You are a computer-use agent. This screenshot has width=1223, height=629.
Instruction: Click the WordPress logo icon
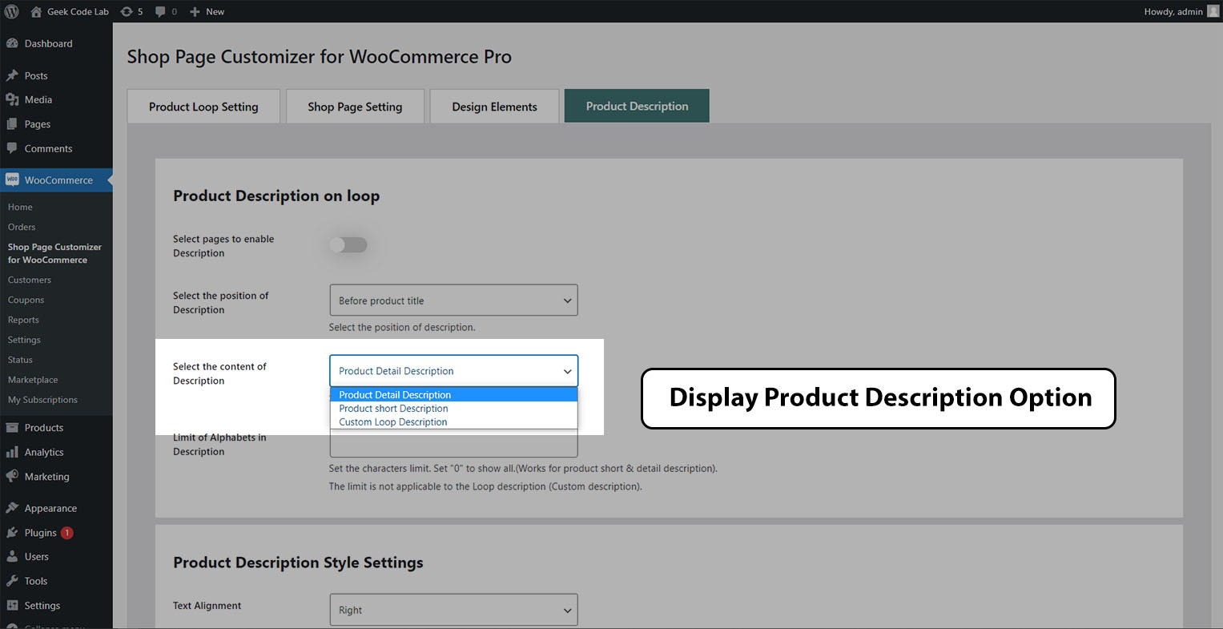click(x=12, y=12)
